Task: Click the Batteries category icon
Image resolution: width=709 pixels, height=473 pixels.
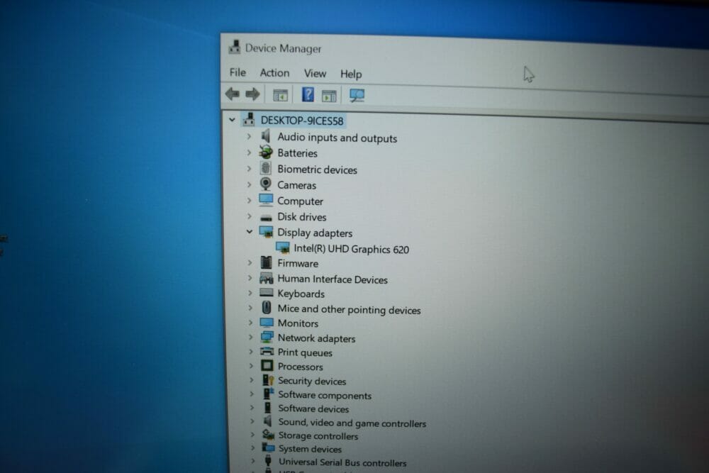Action: pos(266,152)
